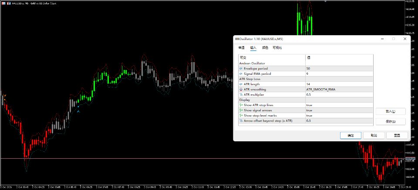
Task: Click the fraction icon beside ATR multiplier
Action: click(241, 95)
